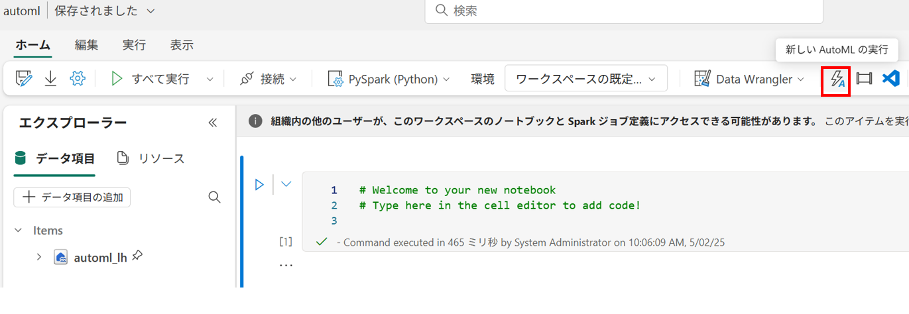Click the download notebook icon
The image size is (909, 314).
pos(50,79)
